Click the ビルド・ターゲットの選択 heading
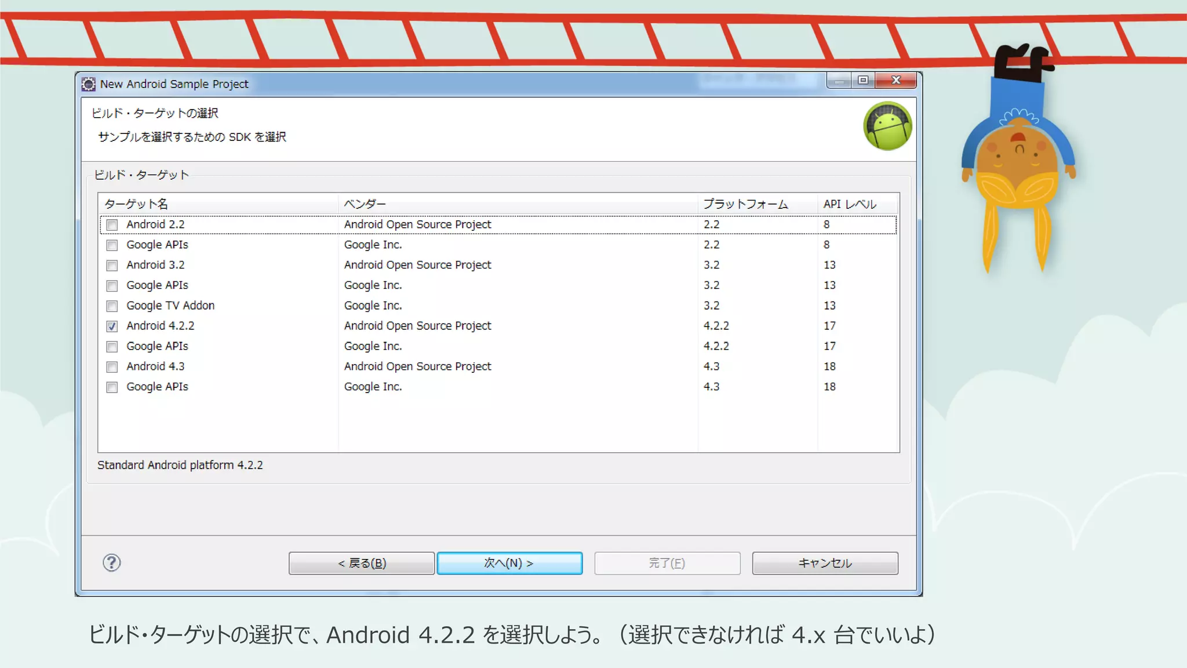This screenshot has width=1187, height=668. pos(155,113)
